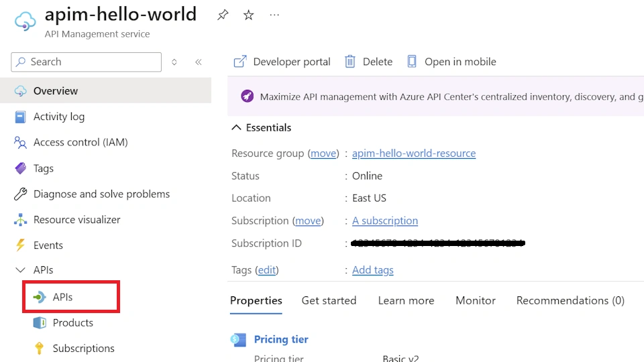Screen dimensions: 644x362
Task: Mark apim-hello-world as favorite with the star
Action: point(248,15)
